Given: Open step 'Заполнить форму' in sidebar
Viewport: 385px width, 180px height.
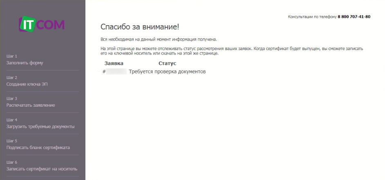Looking at the screenshot, I should [25, 63].
